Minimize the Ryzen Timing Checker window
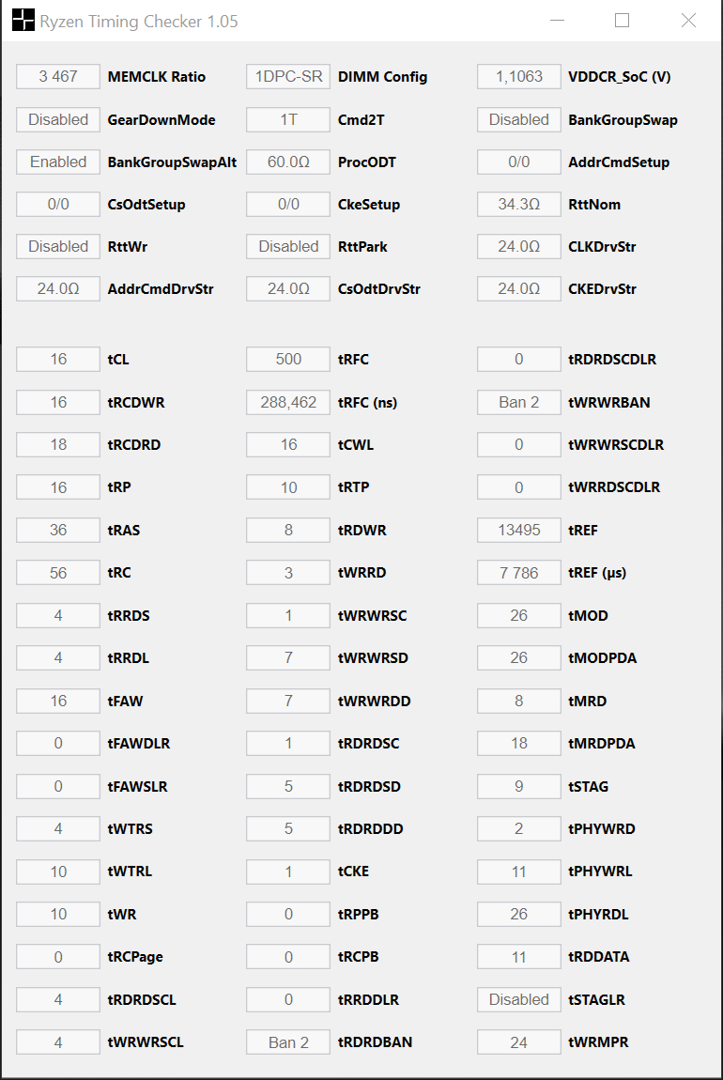The height and width of the screenshot is (1080, 723). pos(555,21)
